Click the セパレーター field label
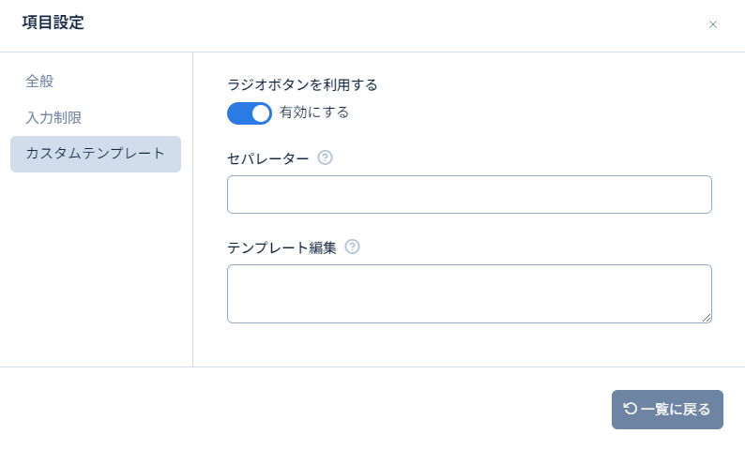The width and height of the screenshot is (745, 449). (268, 158)
